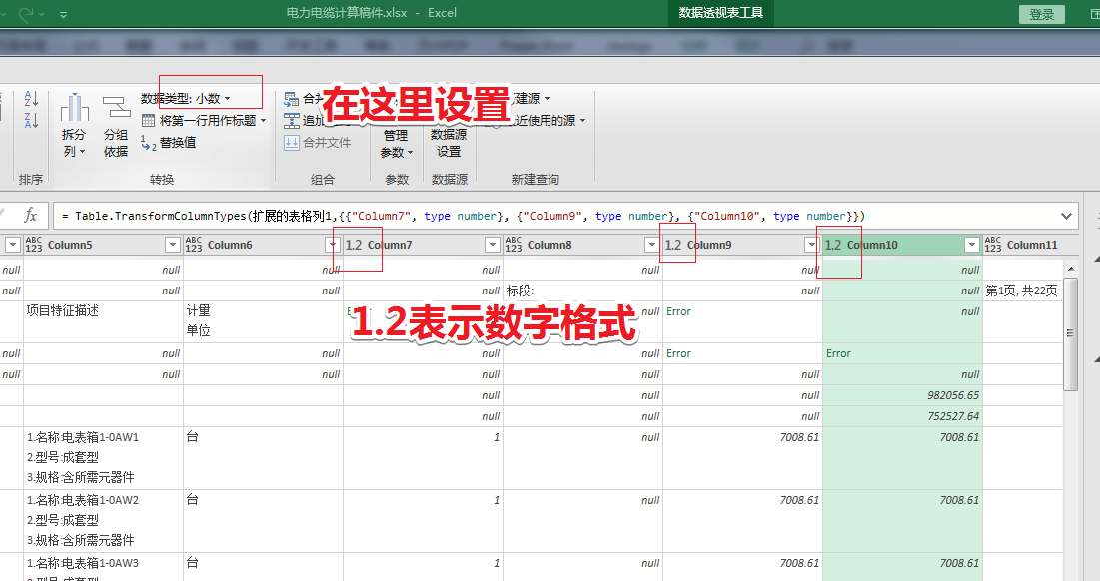Select Column10 value 7008.61 in the 0AW1 row
Image resolution: width=1100 pixels, height=581 pixels.
(902, 457)
